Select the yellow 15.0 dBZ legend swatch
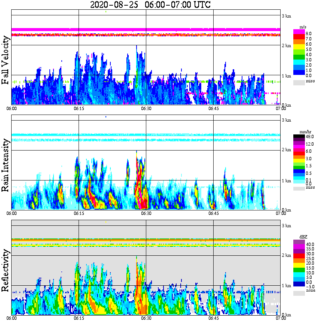Image resolution: width=318 pixels, height=325 pixels. (x=299, y=266)
